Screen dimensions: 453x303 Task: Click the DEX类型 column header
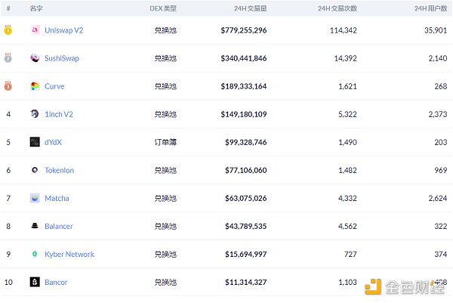162,8
